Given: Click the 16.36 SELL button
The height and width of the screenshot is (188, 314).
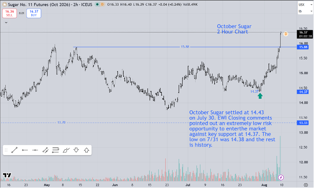Looking at the screenshot, I should pos(10,13).
